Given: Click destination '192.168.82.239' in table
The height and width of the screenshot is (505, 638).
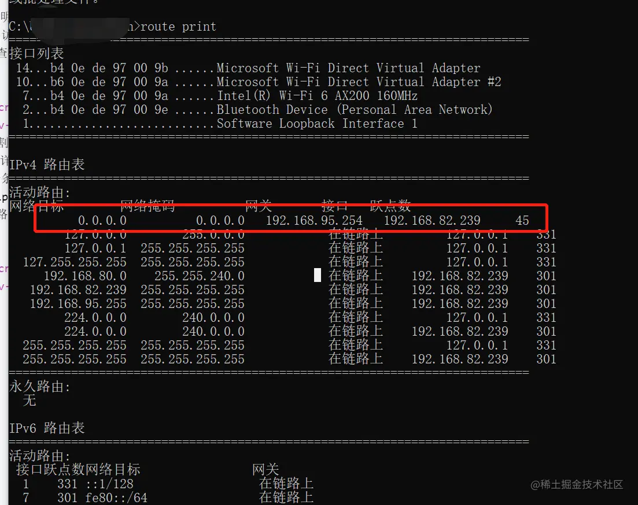Looking at the screenshot, I should pyautogui.click(x=78, y=290).
